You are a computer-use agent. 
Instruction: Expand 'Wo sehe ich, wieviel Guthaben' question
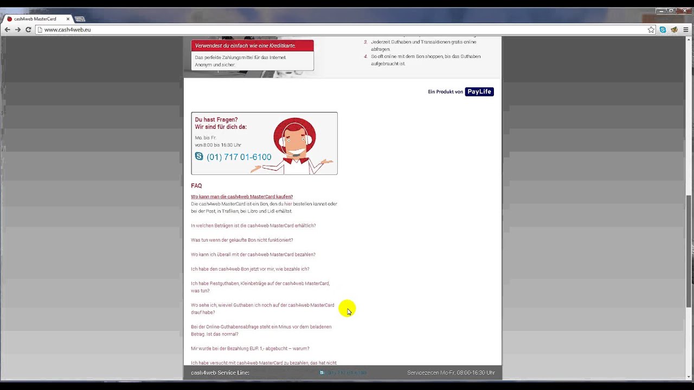[x=262, y=309]
